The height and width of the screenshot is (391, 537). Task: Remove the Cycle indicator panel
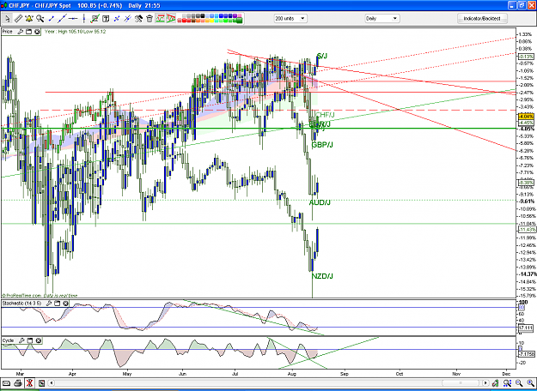pos(39,340)
